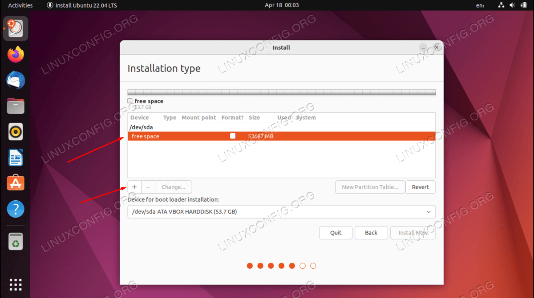
Task: Open Install Ubuntu 22.04 LTS app menu
Action: tap(82, 5)
